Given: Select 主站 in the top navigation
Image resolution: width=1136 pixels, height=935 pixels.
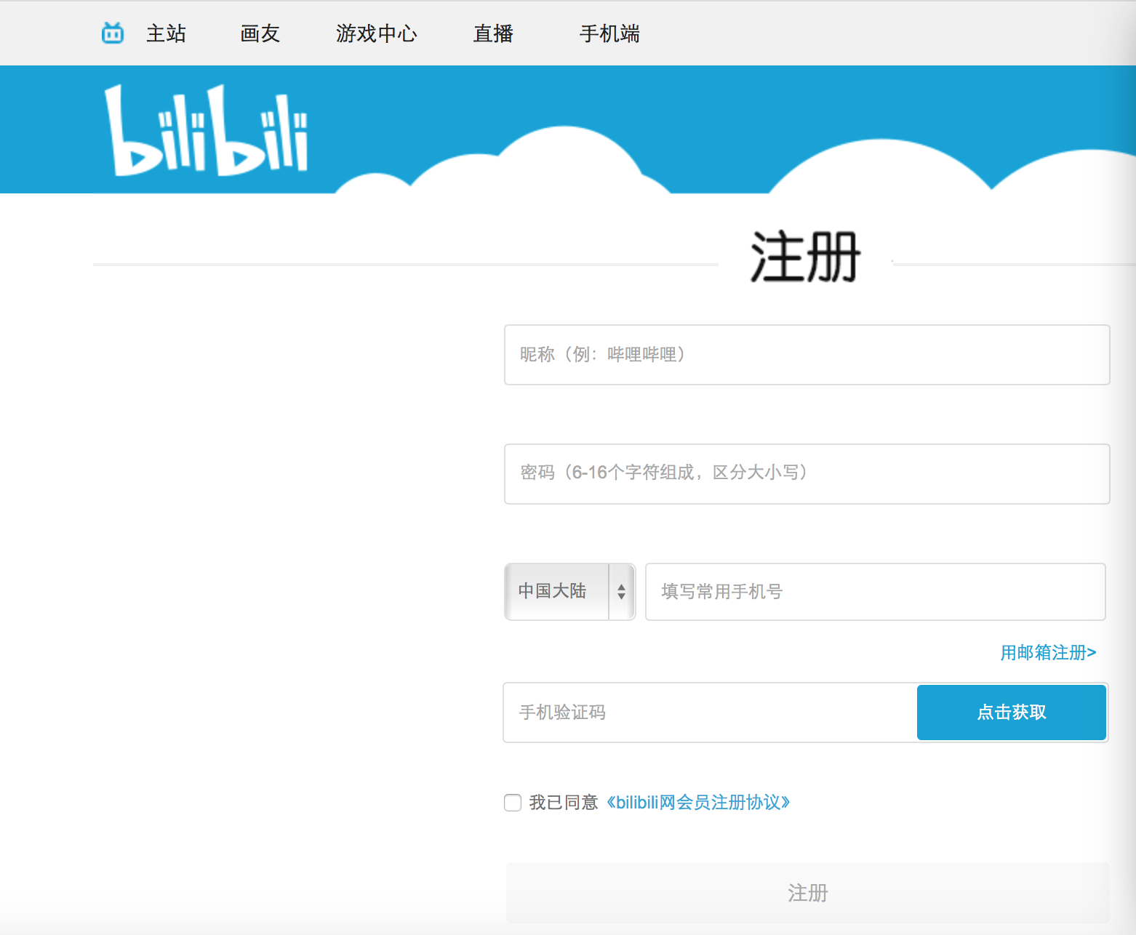Looking at the screenshot, I should [x=167, y=33].
